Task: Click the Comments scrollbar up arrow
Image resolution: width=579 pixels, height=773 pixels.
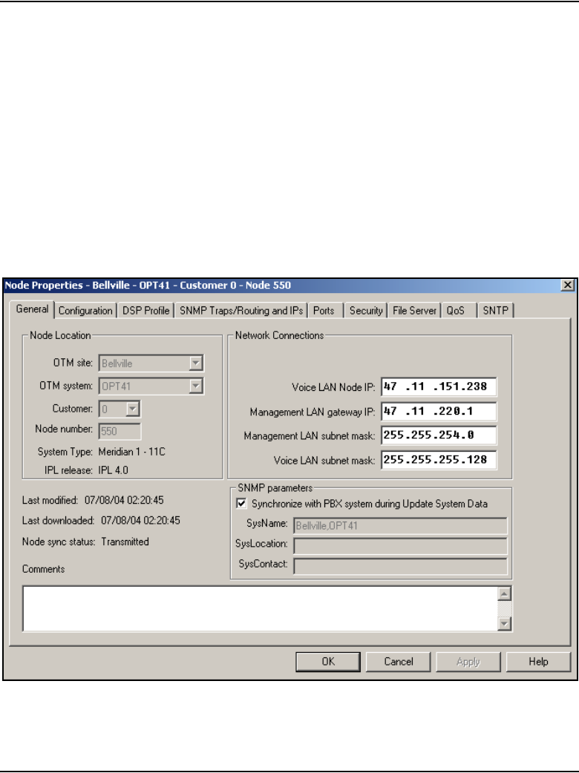Action: point(504,594)
